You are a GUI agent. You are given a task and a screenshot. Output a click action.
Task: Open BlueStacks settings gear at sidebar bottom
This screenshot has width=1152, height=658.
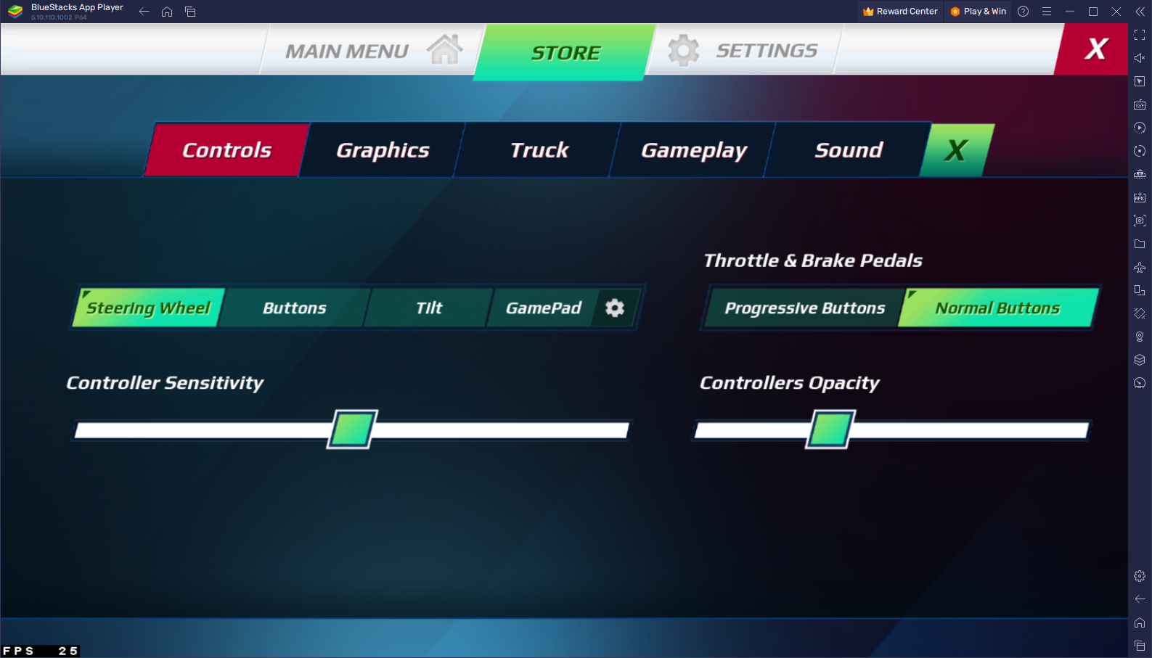coord(1140,576)
